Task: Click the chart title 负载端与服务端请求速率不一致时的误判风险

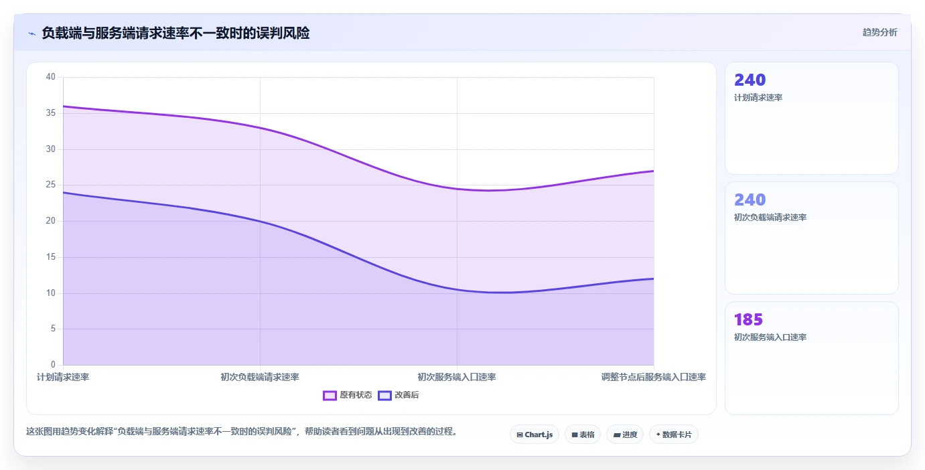Action: pyautogui.click(x=175, y=33)
